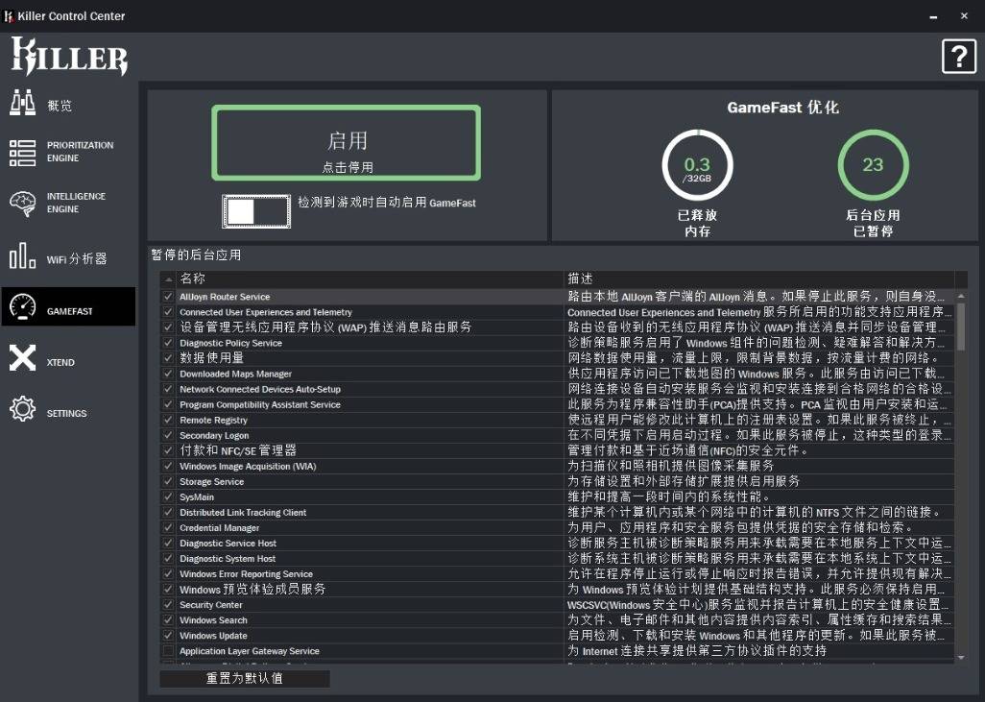Select the Diagnostic Service Host row
Image resolution: width=985 pixels, height=702 pixels.
pos(557,543)
